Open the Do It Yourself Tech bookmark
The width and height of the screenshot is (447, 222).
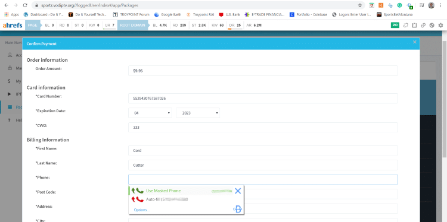pyautogui.click(x=88, y=14)
